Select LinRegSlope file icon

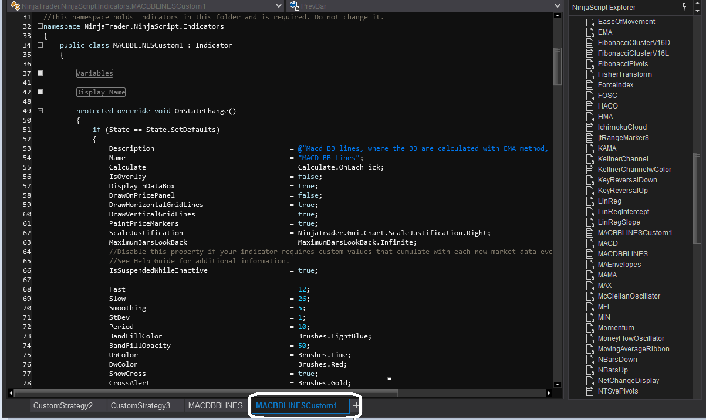coord(590,222)
